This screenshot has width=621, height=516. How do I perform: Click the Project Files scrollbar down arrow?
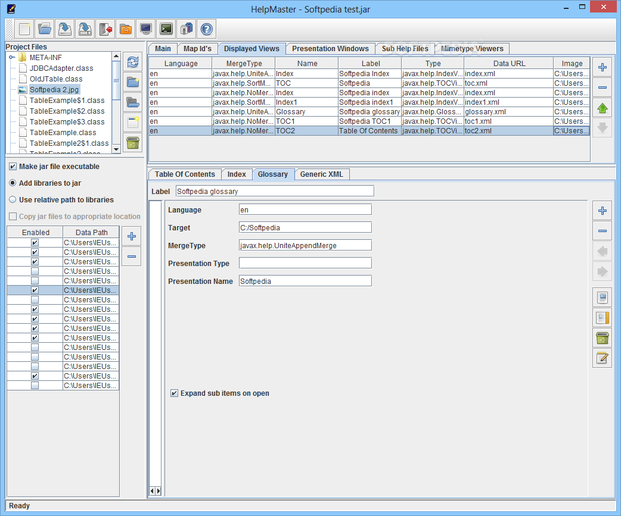click(116, 149)
